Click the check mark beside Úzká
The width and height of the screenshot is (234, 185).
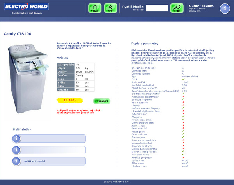[x=183, y=79]
